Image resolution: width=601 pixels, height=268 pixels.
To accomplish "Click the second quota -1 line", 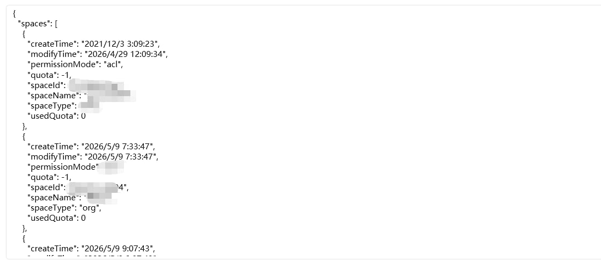I will point(49,177).
